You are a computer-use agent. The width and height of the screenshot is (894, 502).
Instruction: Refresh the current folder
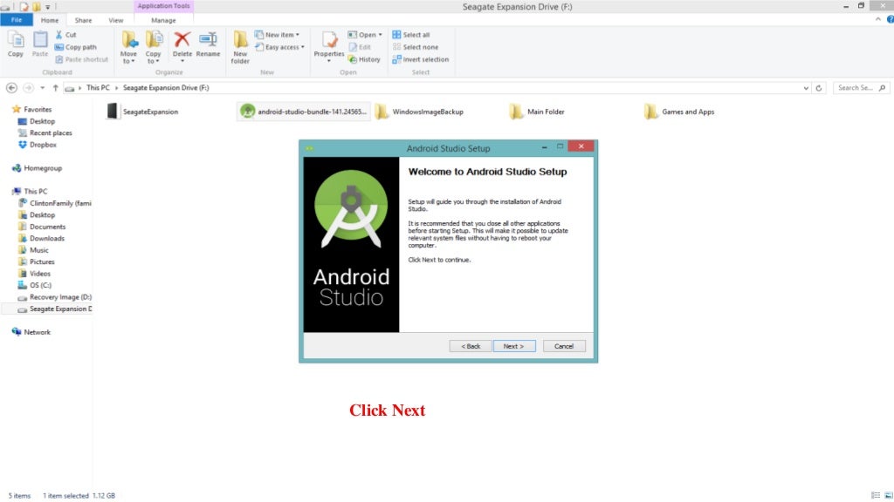point(819,88)
